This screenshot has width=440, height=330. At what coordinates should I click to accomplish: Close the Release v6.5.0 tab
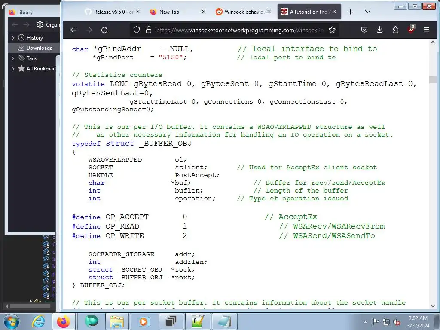[x=138, y=12]
